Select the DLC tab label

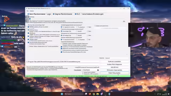point(78,14)
